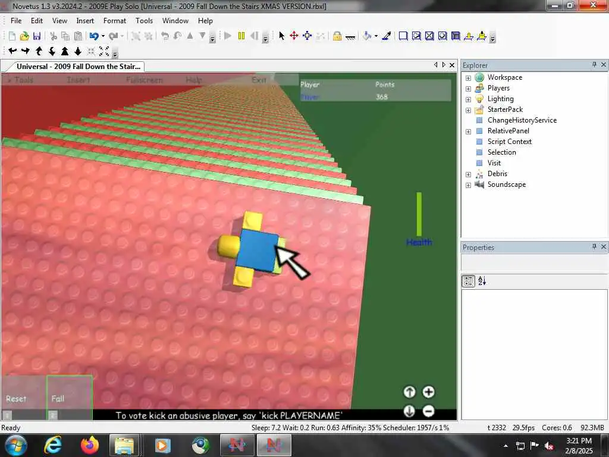Click the tilt camera up arrow
This screenshot has width=609, height=457.
coord(39,51)
